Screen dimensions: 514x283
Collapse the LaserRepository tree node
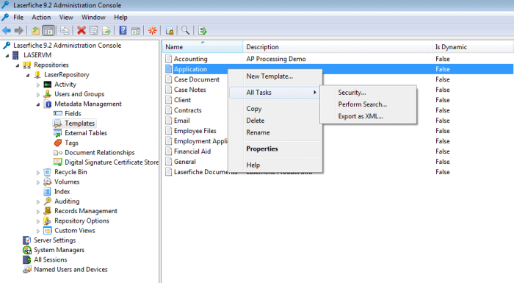28,75
